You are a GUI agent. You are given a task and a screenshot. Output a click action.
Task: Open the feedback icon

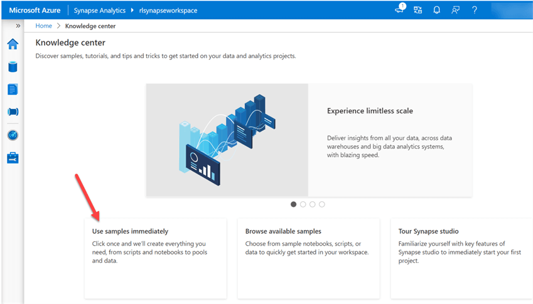[x=456, y=10]
